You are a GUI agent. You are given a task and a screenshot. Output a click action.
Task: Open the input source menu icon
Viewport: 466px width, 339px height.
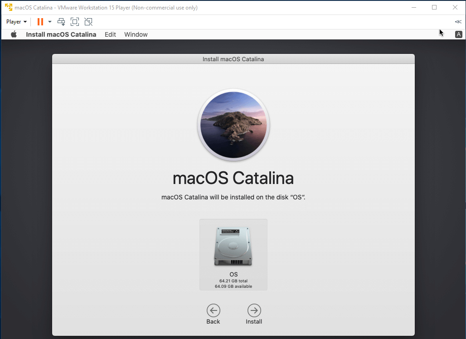[x=459, y=34]
